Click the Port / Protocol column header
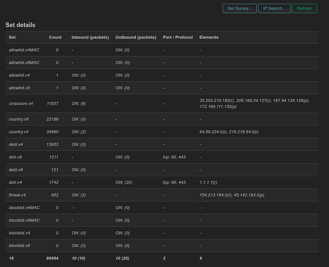Screen dimensions: 329x267 click(x=178, y=37)
